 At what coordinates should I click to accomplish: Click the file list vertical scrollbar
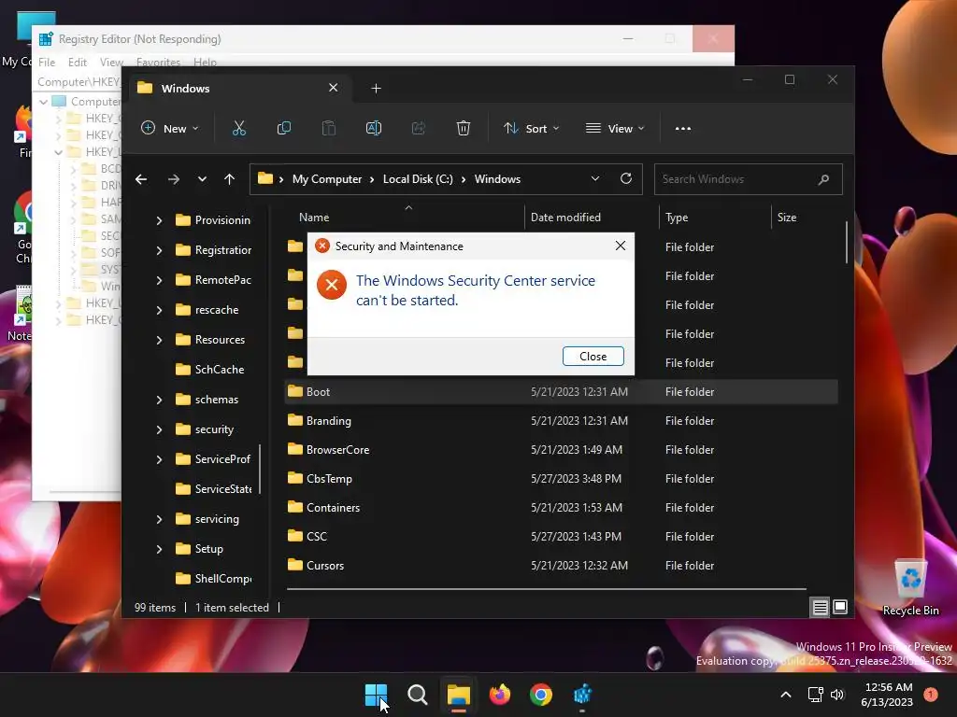pos(847,242)
